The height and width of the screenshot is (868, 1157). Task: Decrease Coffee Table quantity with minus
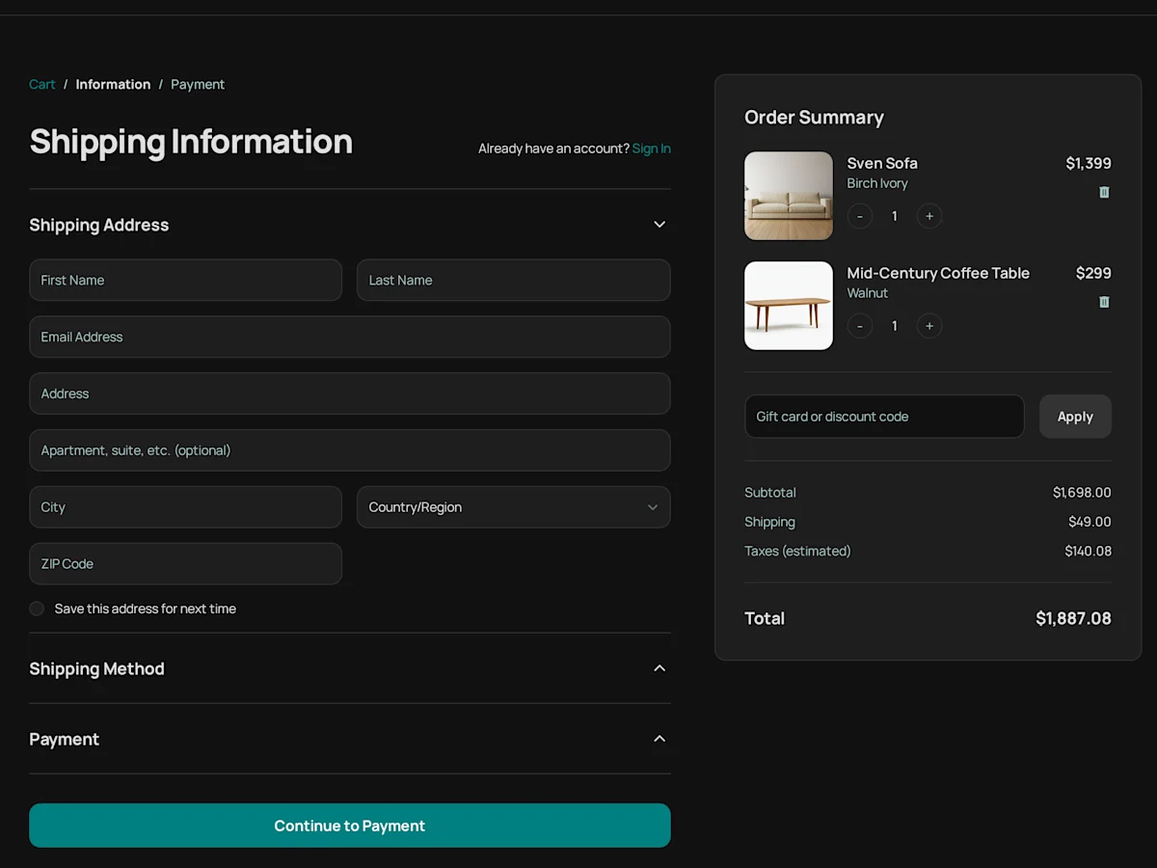pos(860,326)
